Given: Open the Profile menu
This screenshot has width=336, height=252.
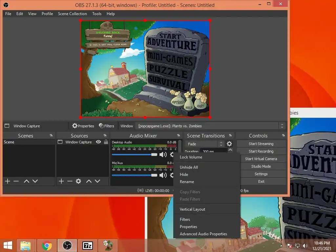Looking at the screenshot, I should tap(47, 14).
